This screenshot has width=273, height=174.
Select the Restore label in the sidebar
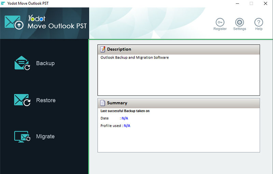(x=46, y=100)
